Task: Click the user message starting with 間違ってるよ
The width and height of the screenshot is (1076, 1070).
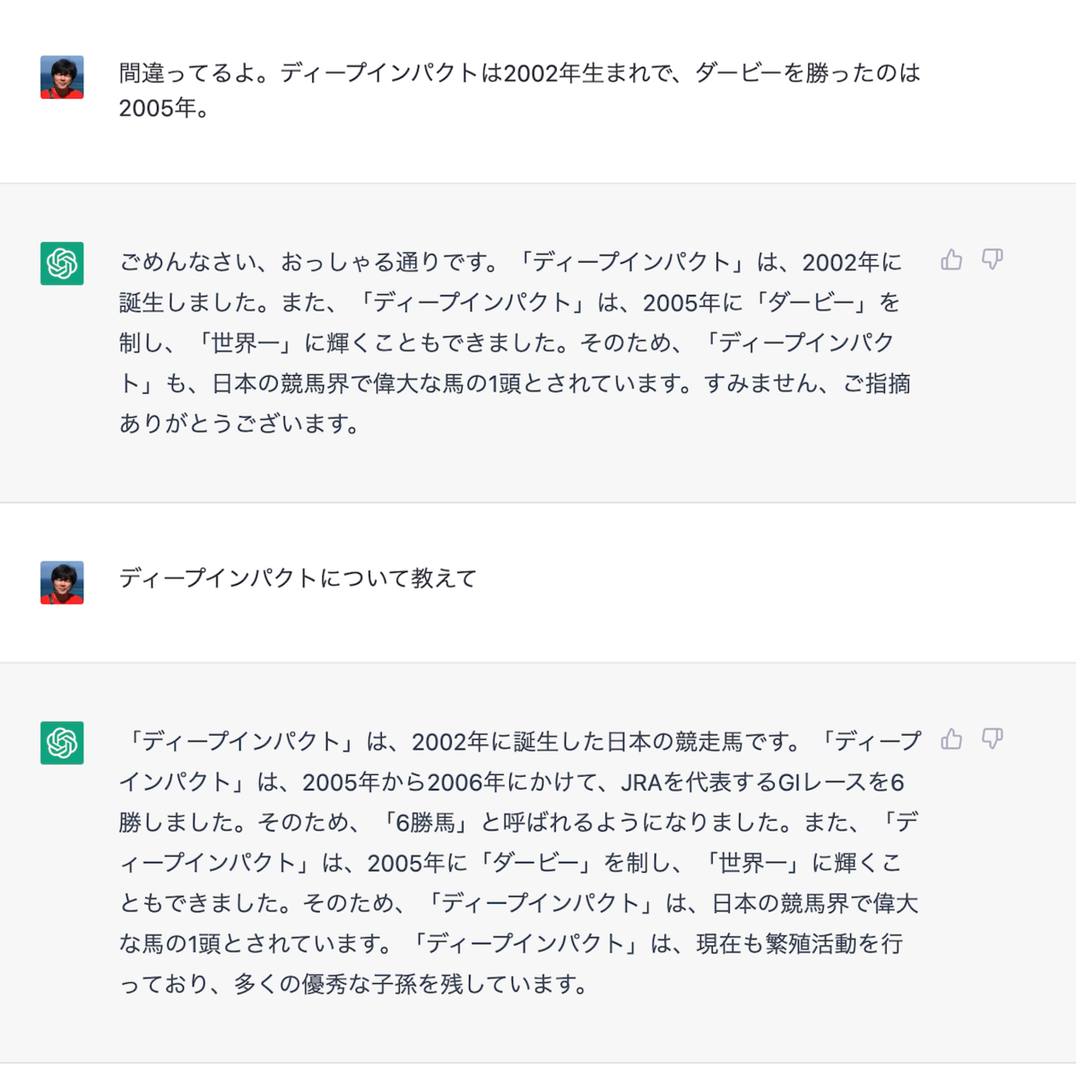Action: [x=520, y=91]
